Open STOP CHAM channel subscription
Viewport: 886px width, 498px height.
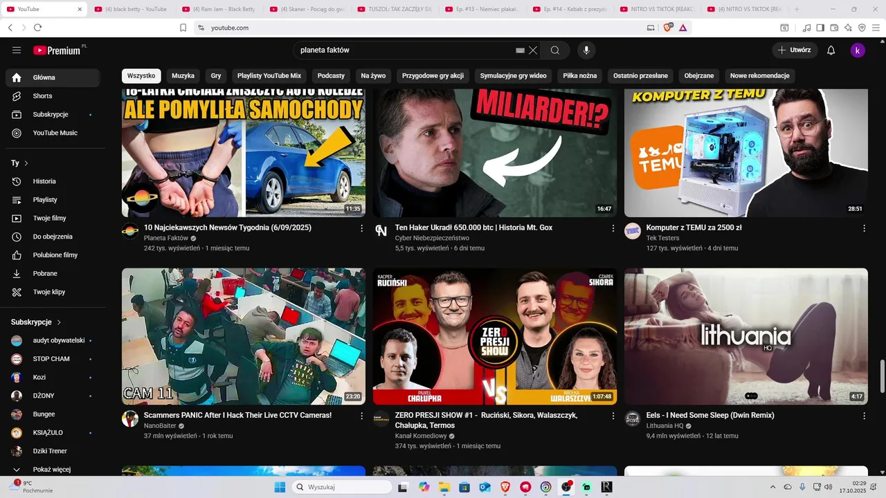pos(55,359)
